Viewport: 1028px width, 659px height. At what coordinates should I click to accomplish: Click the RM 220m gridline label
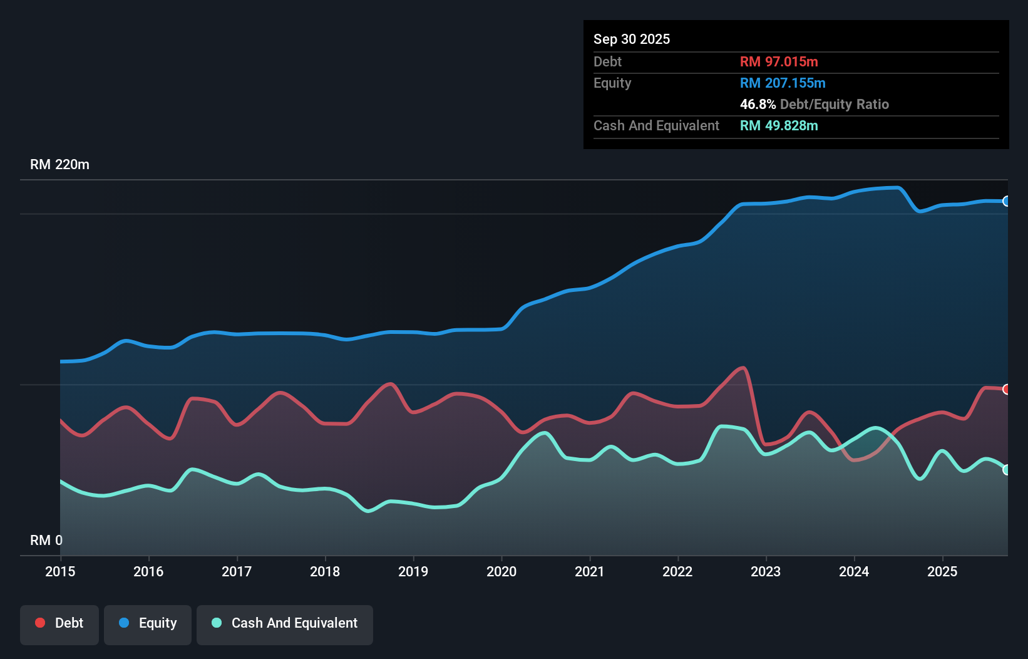pyautogui.click(x=59, y=164)
